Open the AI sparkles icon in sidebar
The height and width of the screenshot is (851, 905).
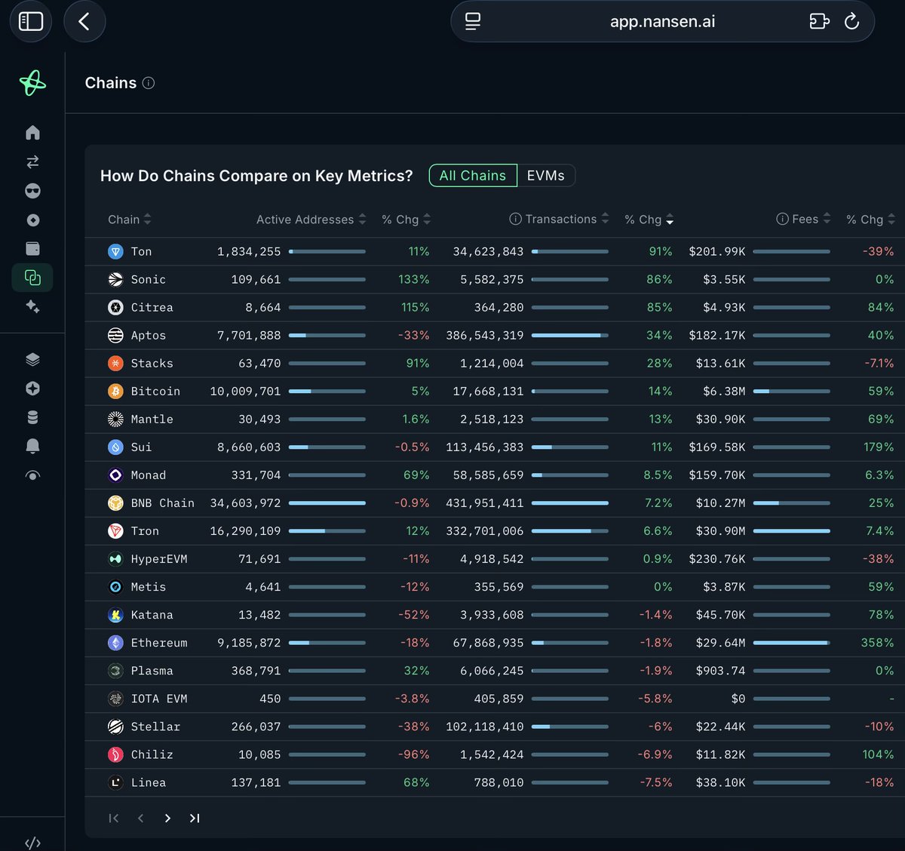click(32, 306)
